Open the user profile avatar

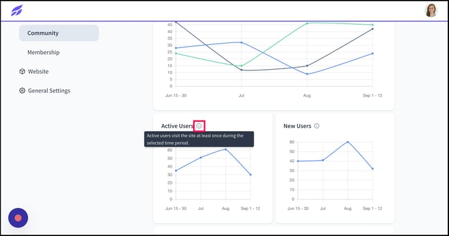[x=431, y=10]
